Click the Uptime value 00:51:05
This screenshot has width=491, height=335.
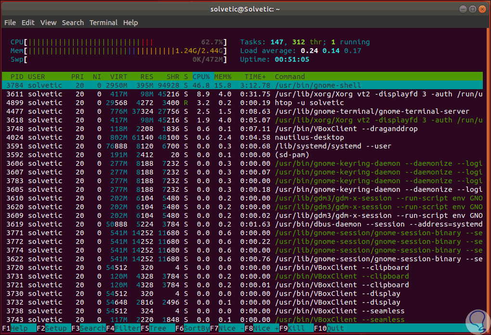coord(292,60)
